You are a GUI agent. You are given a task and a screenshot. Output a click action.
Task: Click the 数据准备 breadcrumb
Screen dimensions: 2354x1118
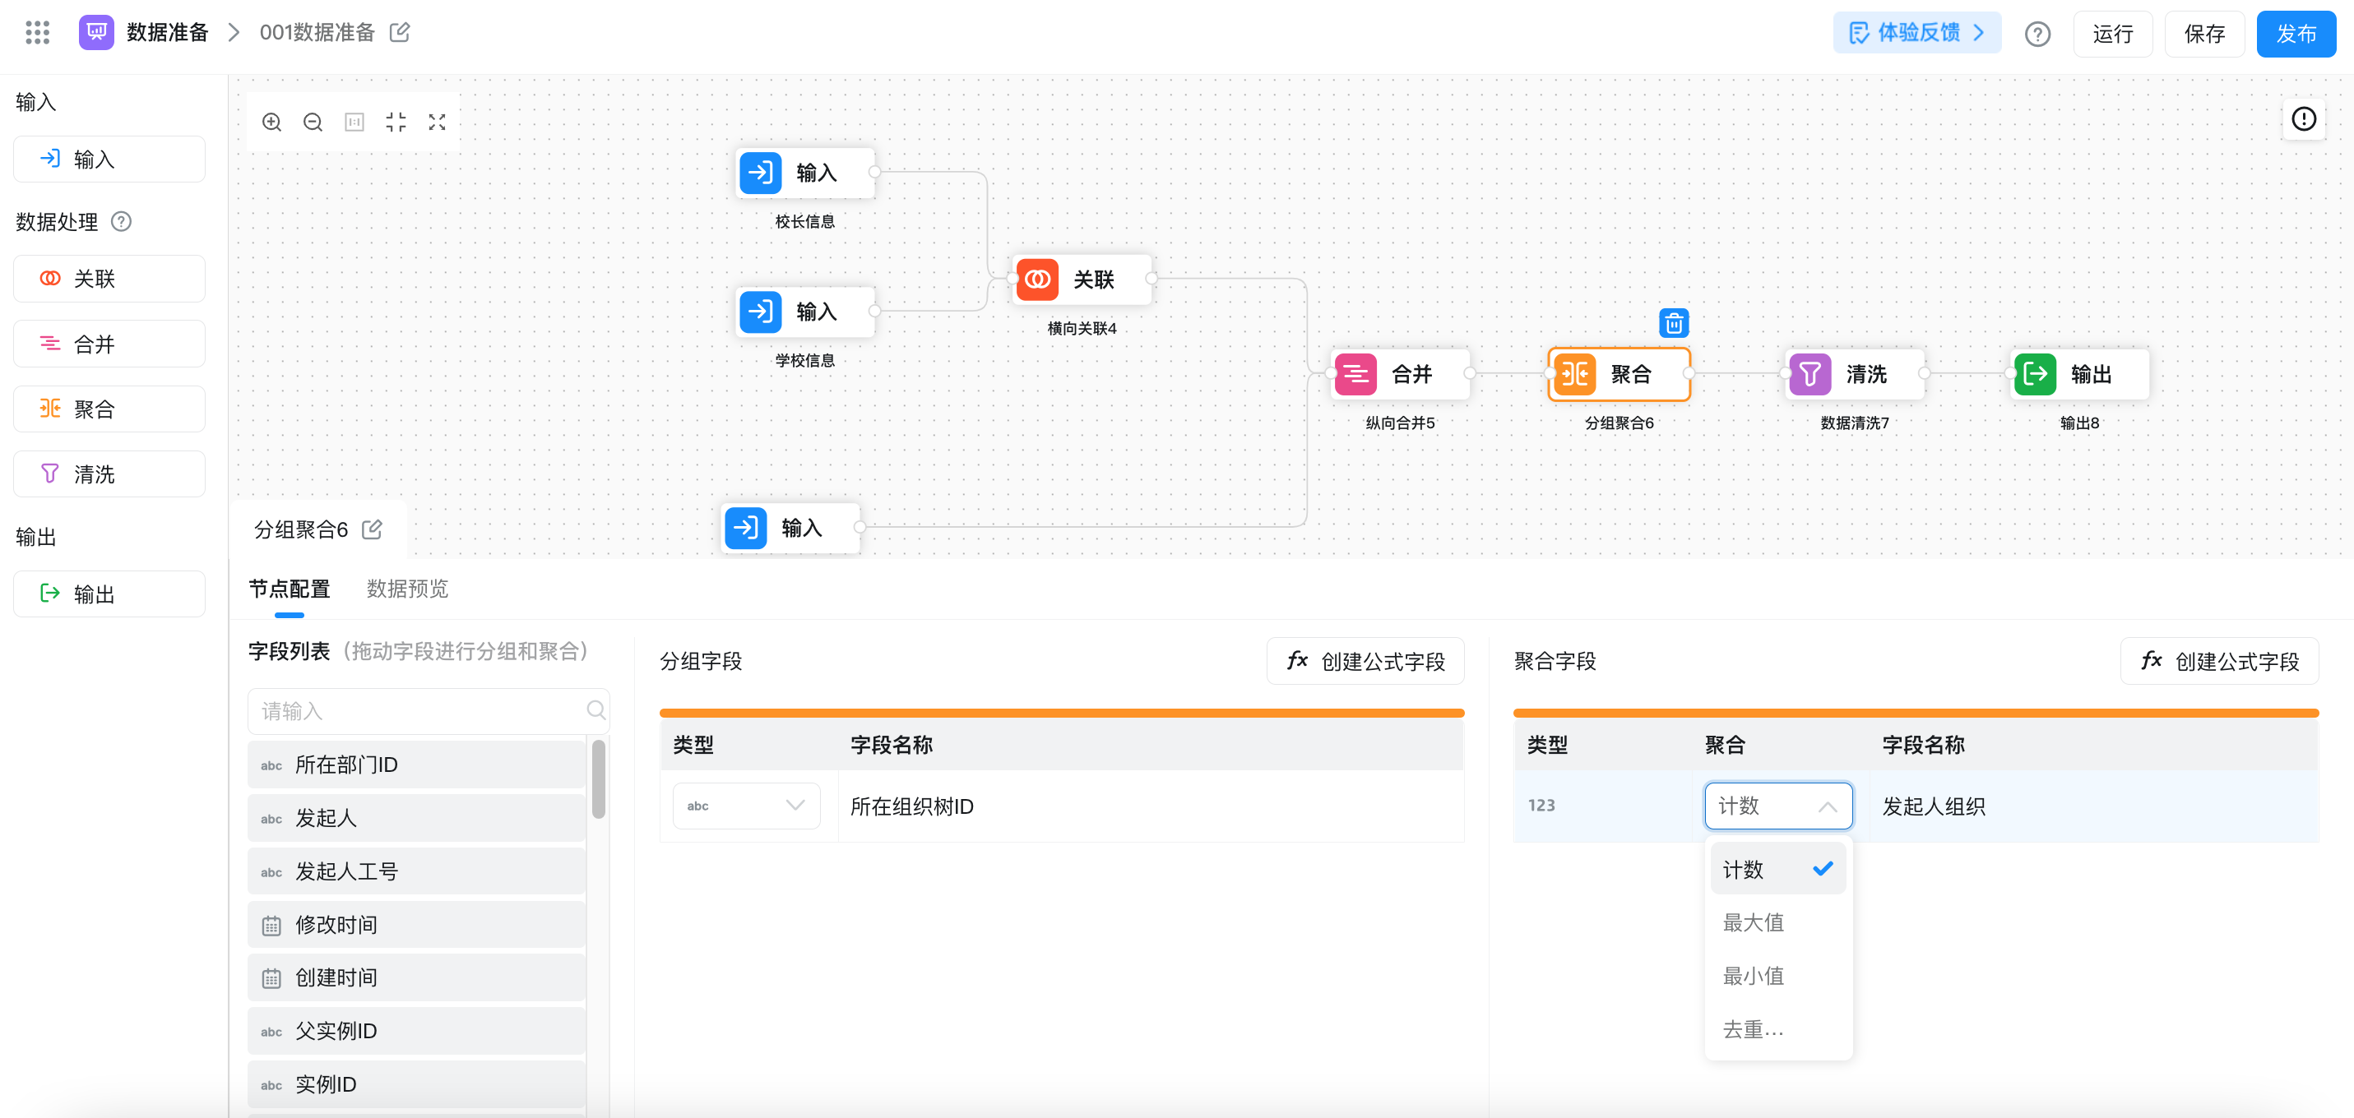(167, 33)
